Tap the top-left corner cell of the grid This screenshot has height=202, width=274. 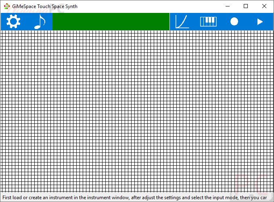2,32
